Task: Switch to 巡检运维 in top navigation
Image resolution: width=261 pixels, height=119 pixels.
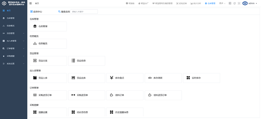Action: coord(181,3)
